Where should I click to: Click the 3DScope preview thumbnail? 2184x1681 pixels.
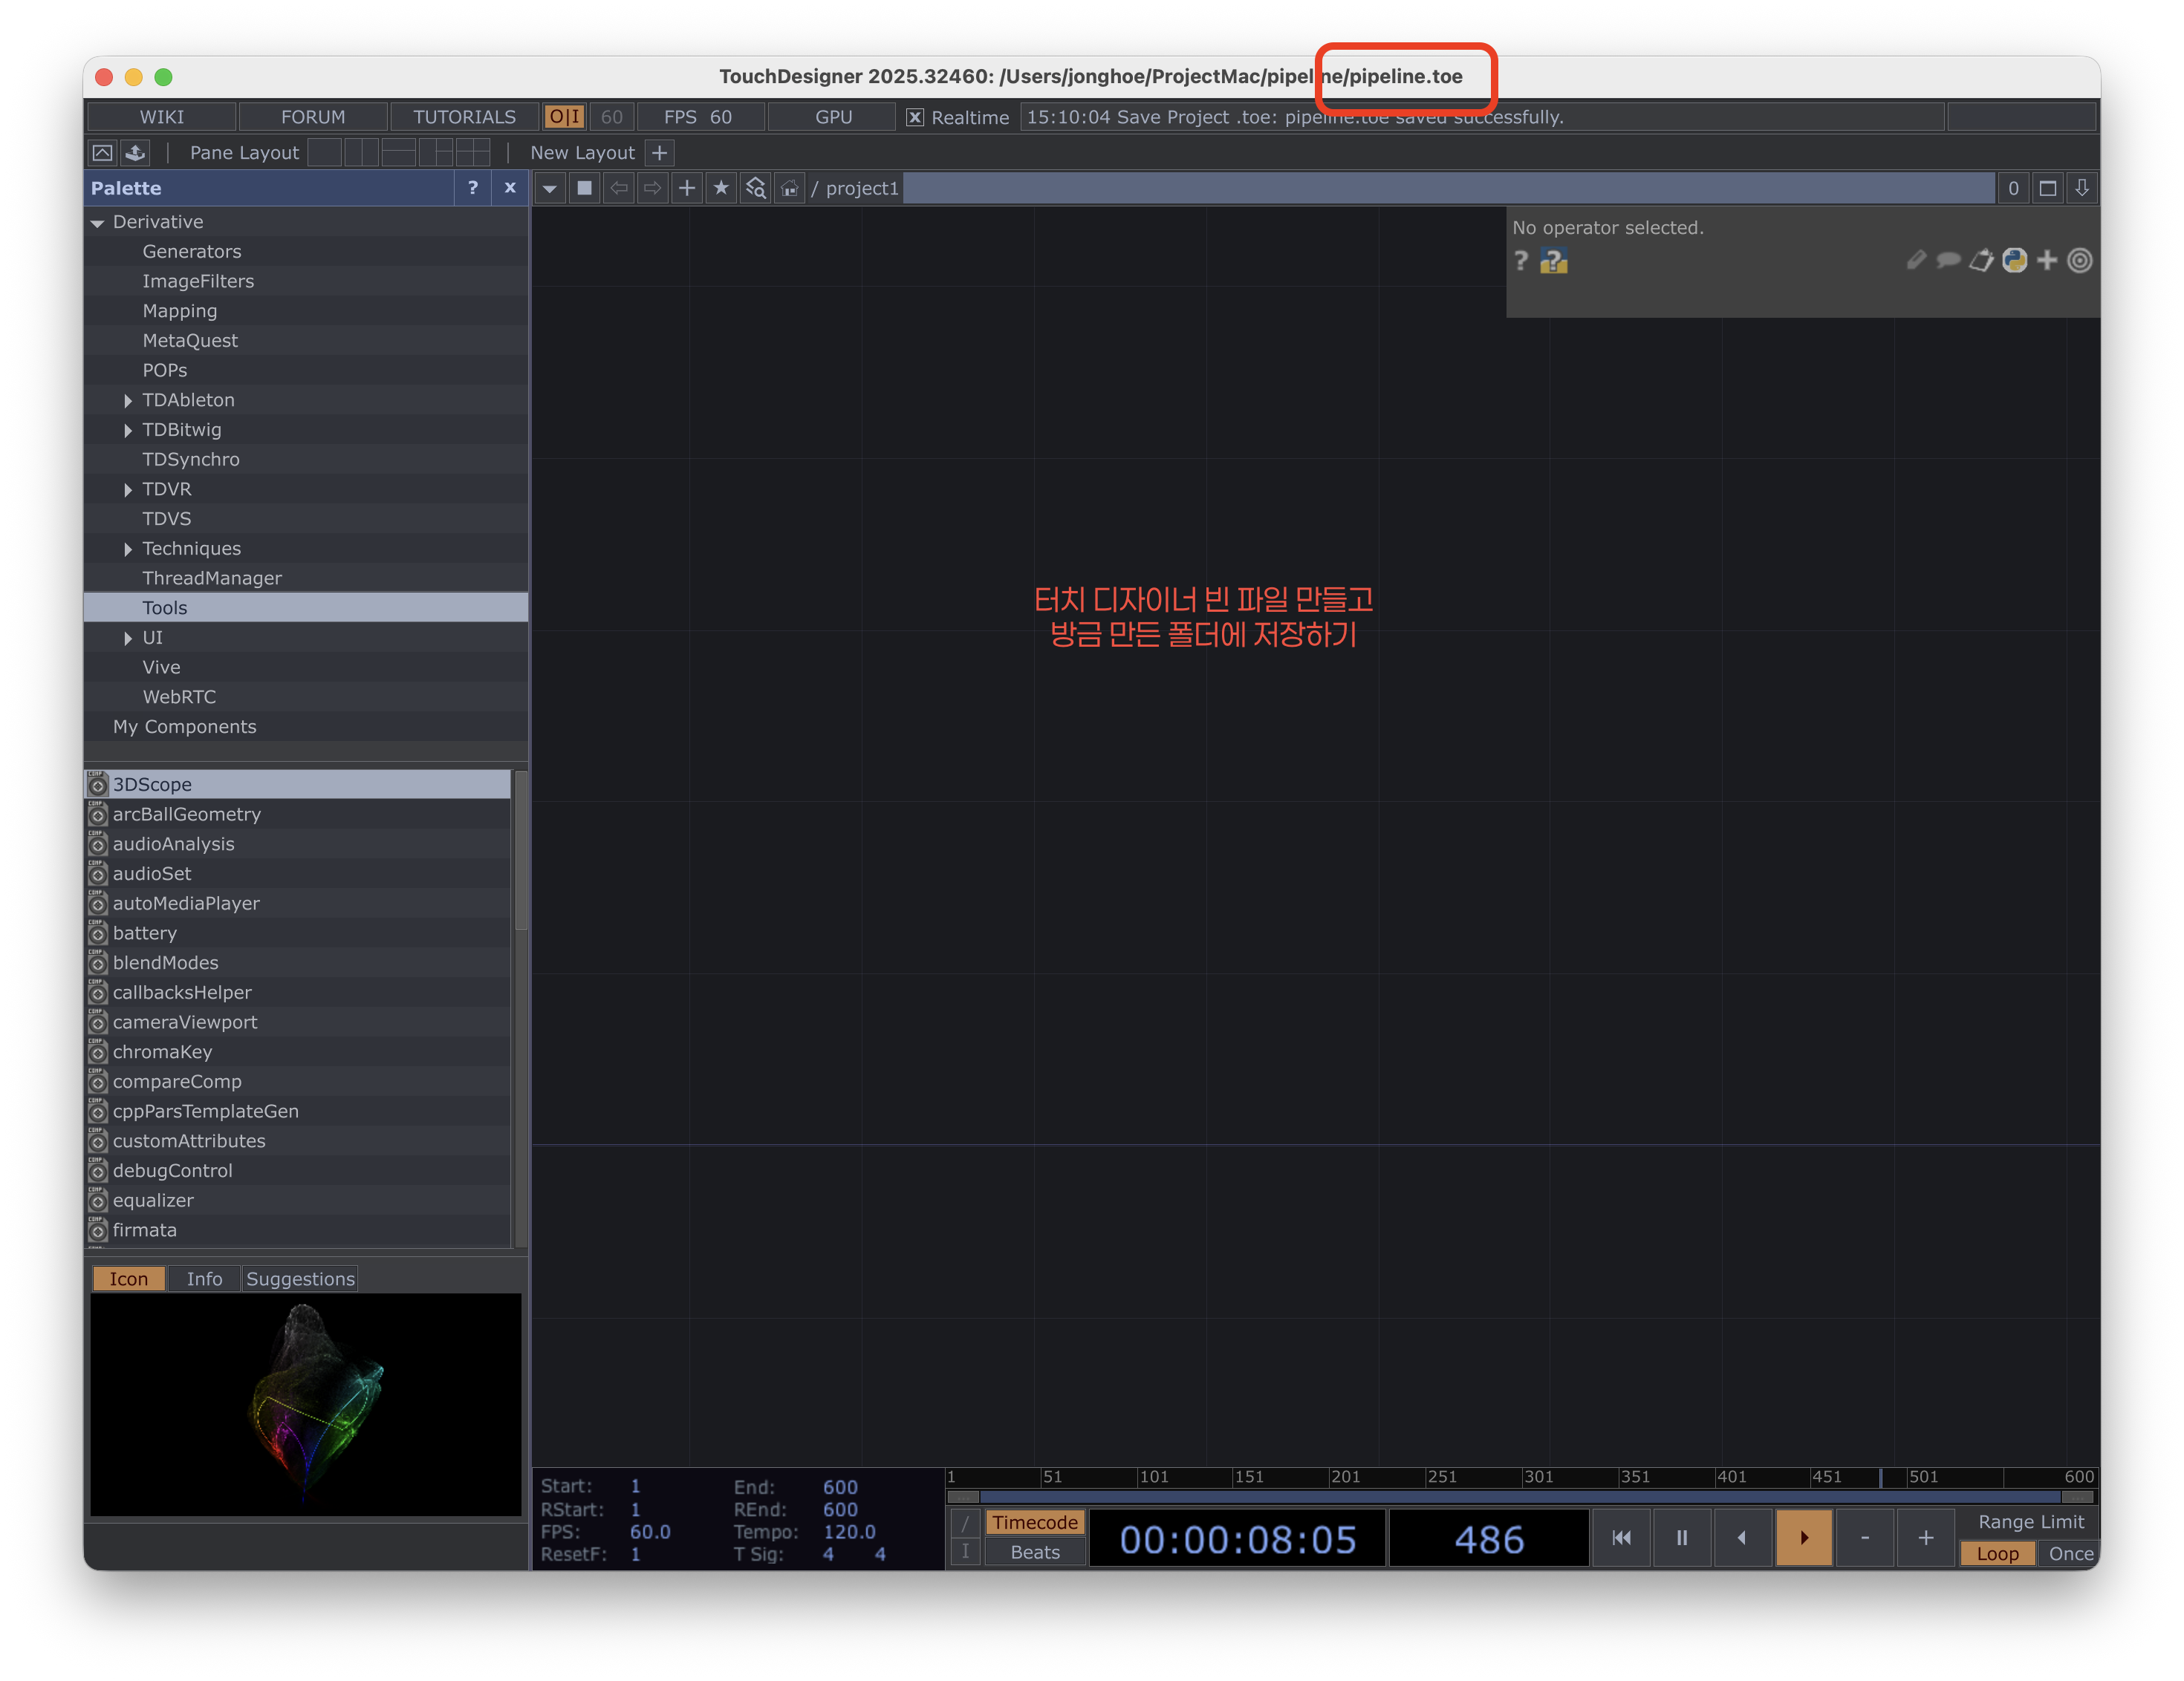tap(306, 1405)
